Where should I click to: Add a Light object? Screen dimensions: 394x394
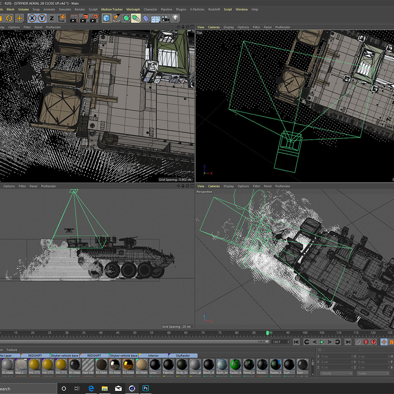175,18
